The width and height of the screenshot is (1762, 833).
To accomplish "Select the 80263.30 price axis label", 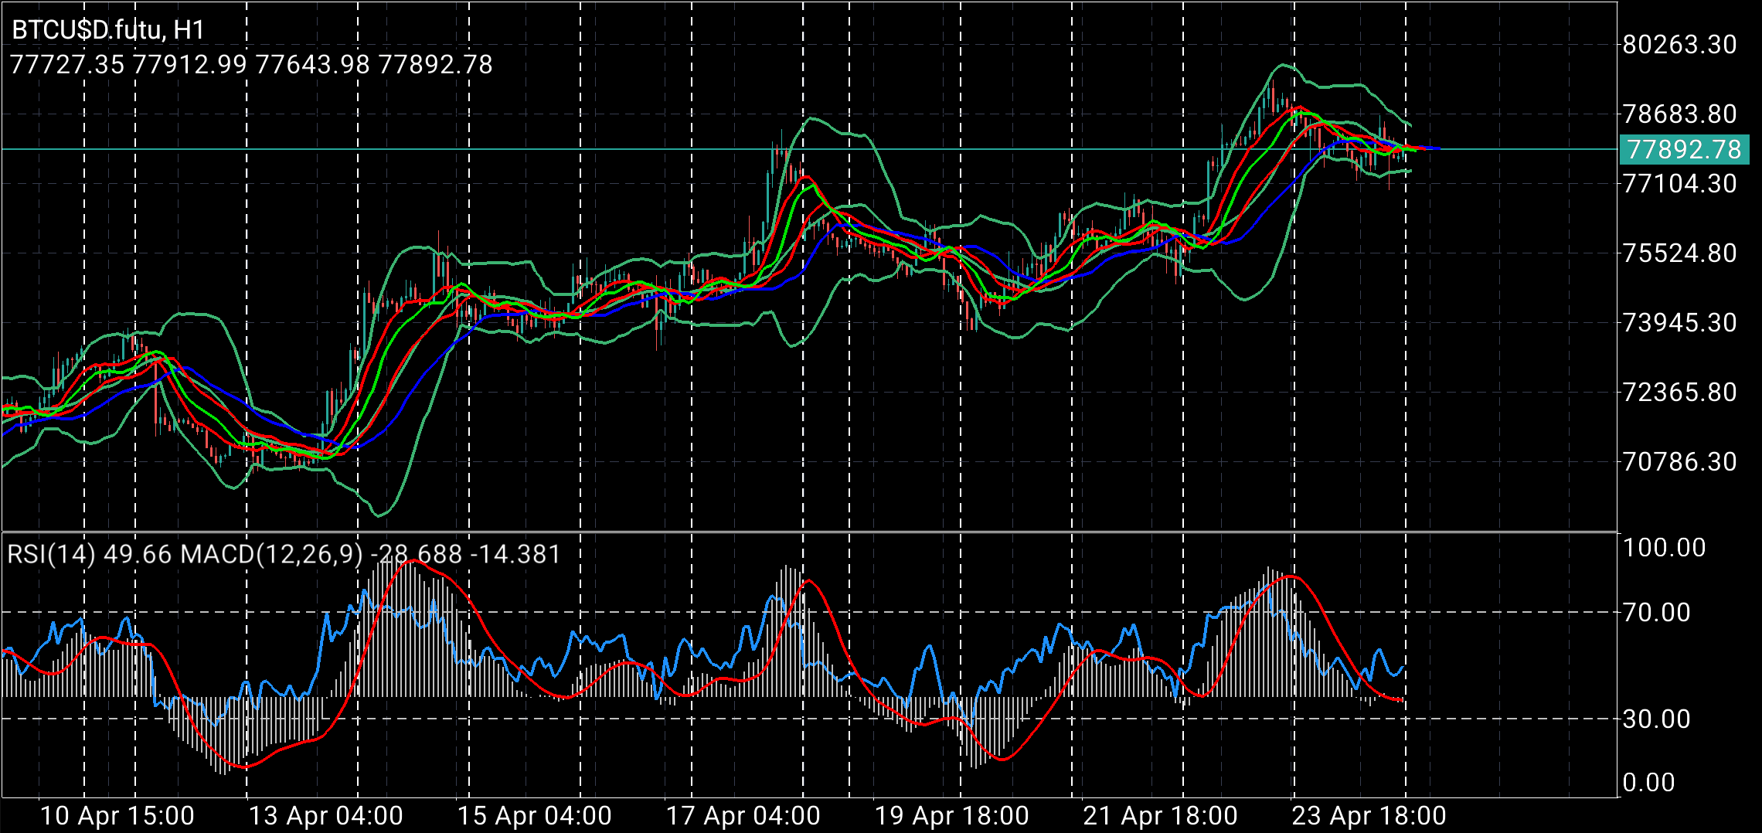I will pyautogui.click(x=1679, y=45).
